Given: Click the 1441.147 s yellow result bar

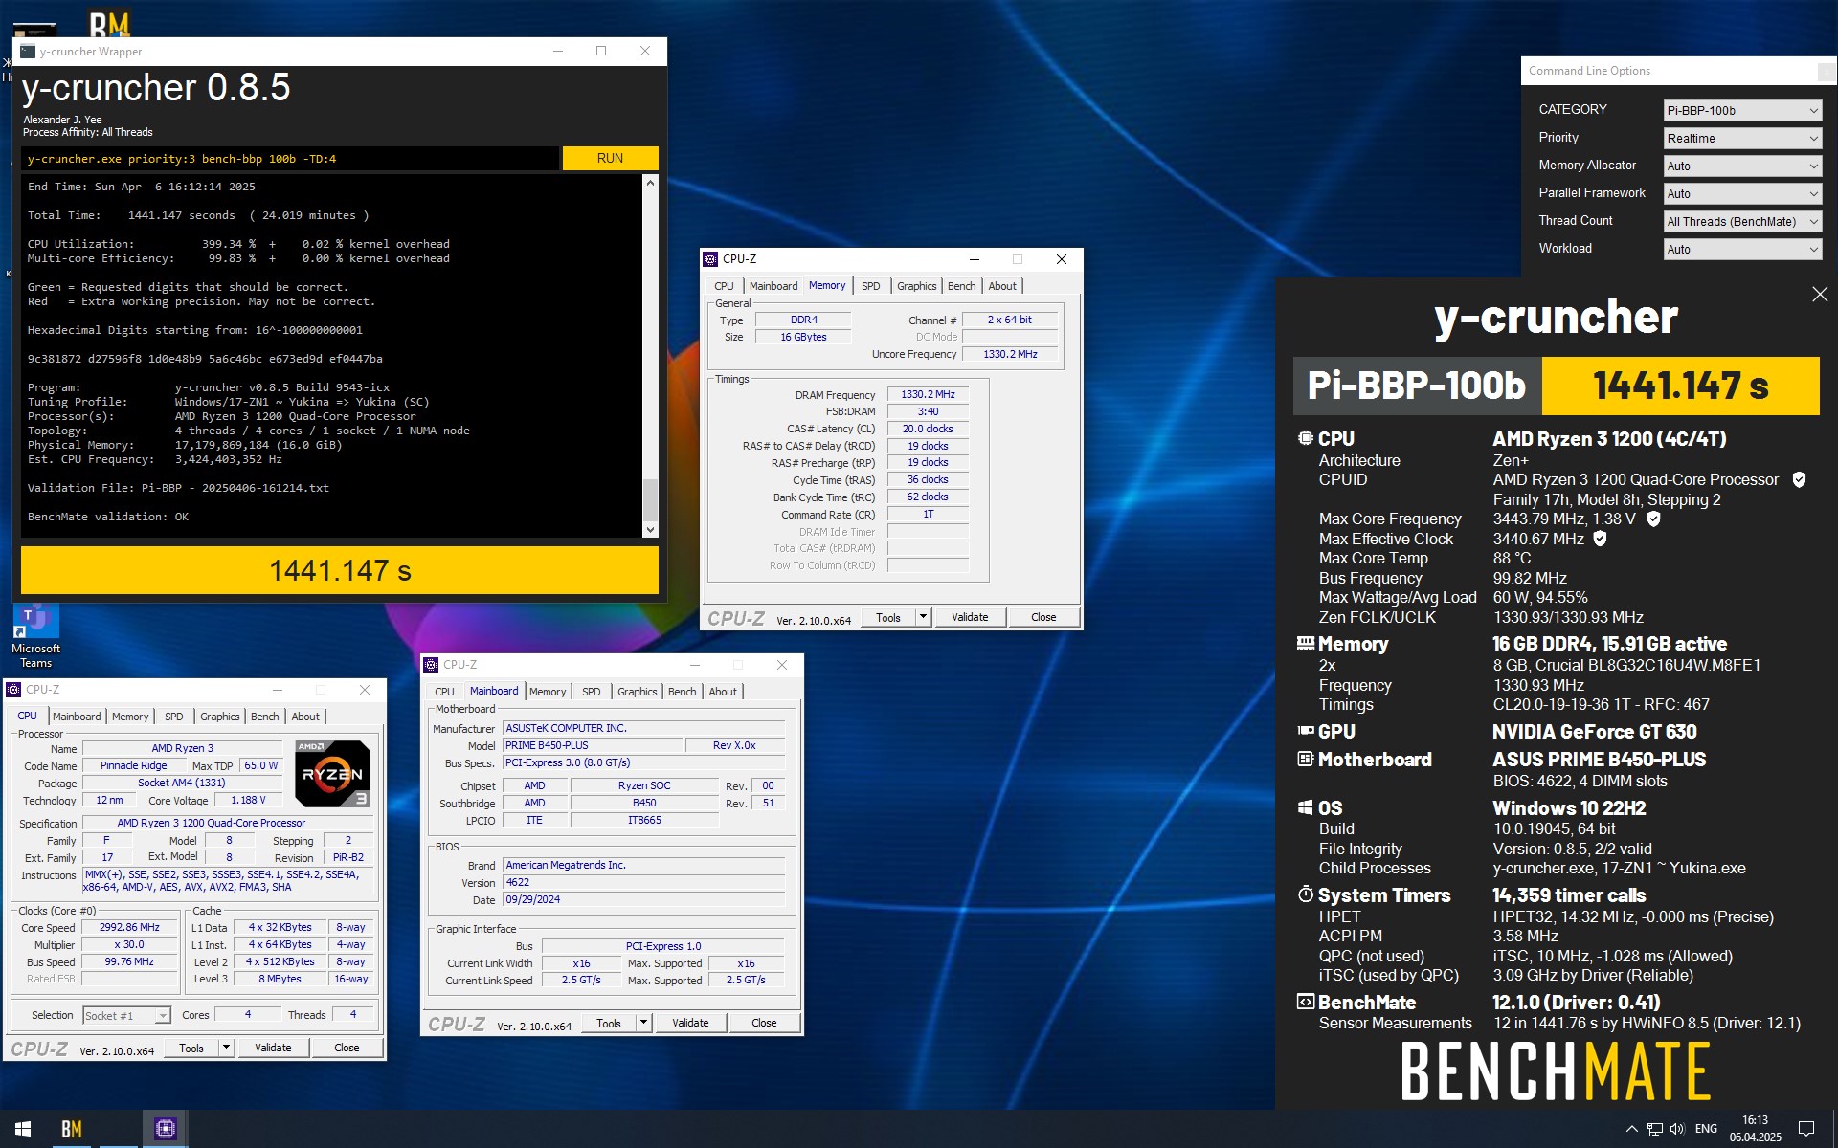Looking at the screenshot, I should (340, 570).
